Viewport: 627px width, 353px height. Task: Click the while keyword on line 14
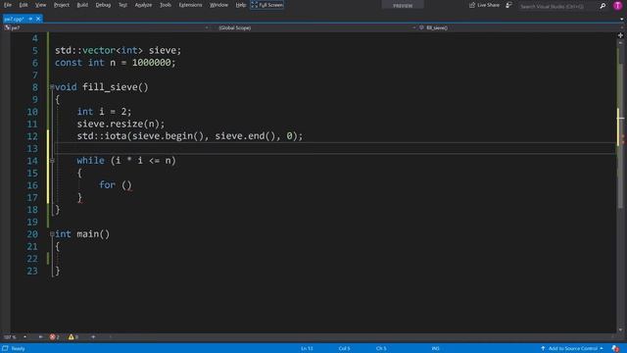[90, 161]
